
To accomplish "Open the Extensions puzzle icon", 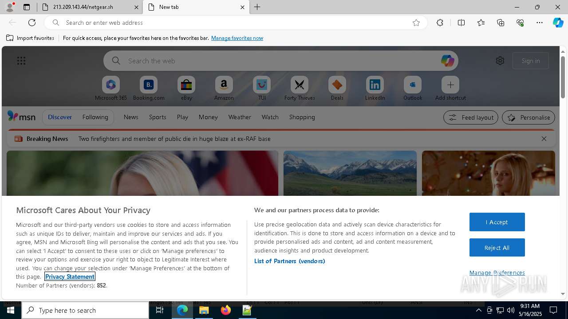I will [x=440, y=23].
